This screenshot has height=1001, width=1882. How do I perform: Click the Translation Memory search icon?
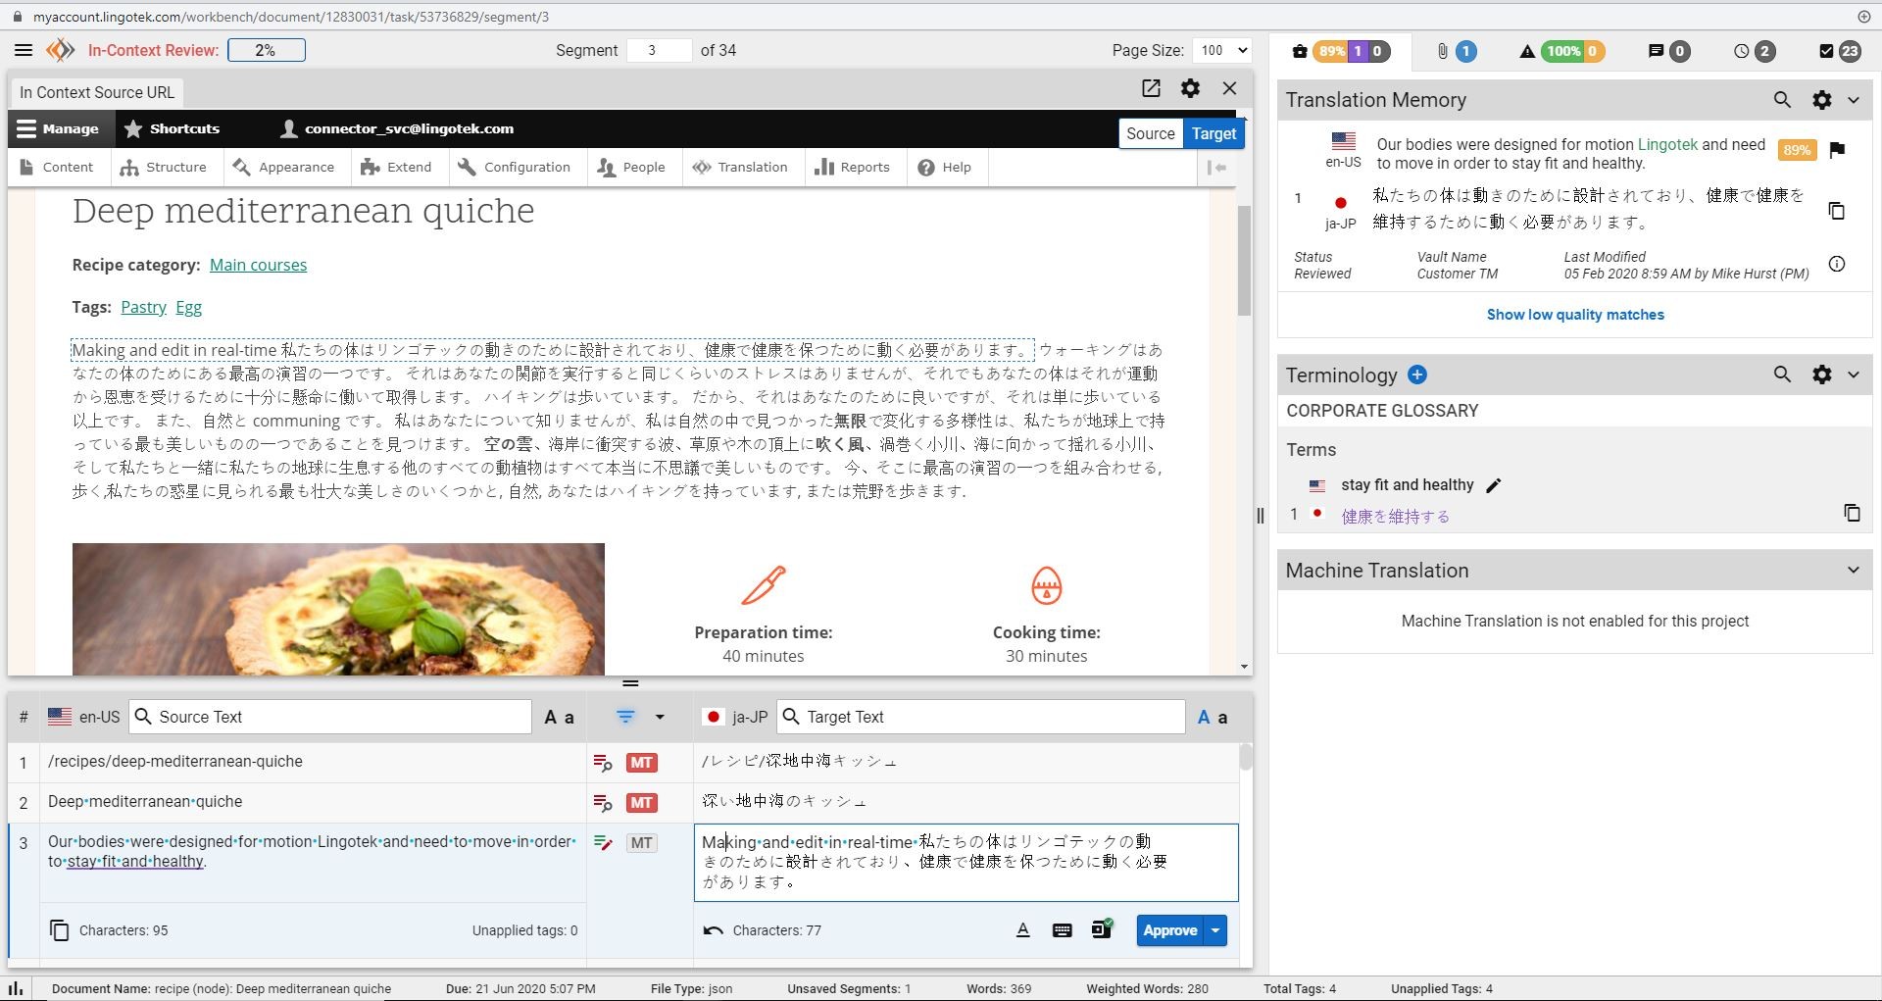tap(1782, 100)
